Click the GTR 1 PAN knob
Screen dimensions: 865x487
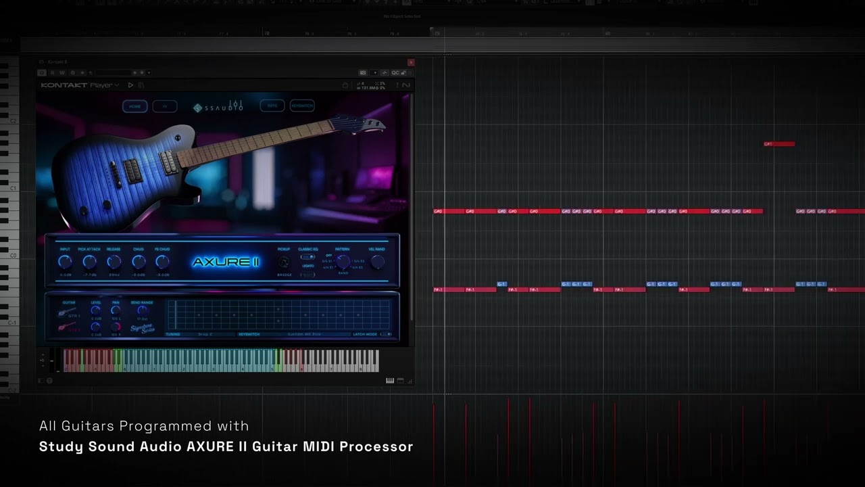[x=116, y=310]
